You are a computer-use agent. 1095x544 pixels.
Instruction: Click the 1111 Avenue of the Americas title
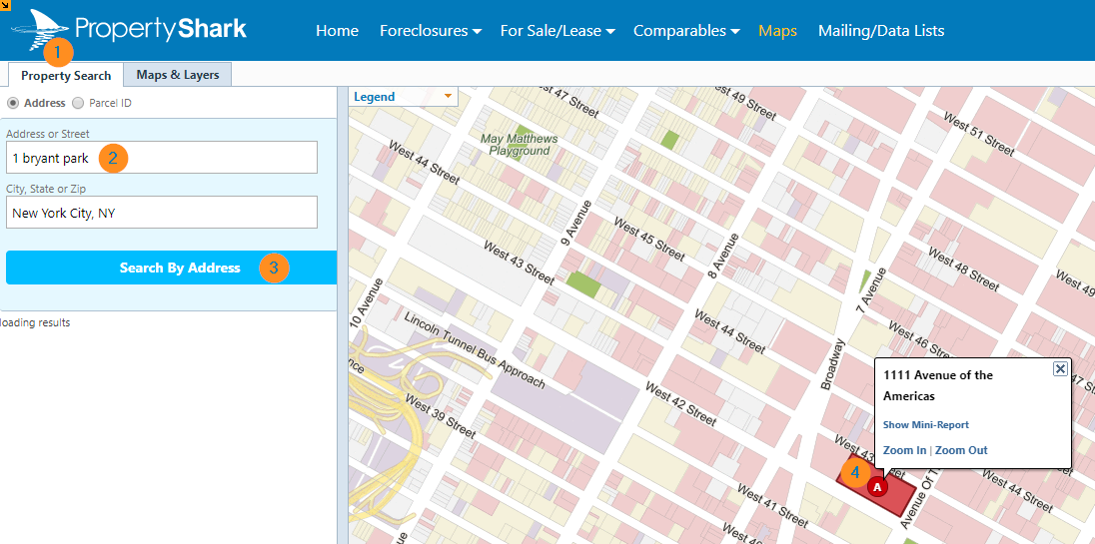[938, 385]
